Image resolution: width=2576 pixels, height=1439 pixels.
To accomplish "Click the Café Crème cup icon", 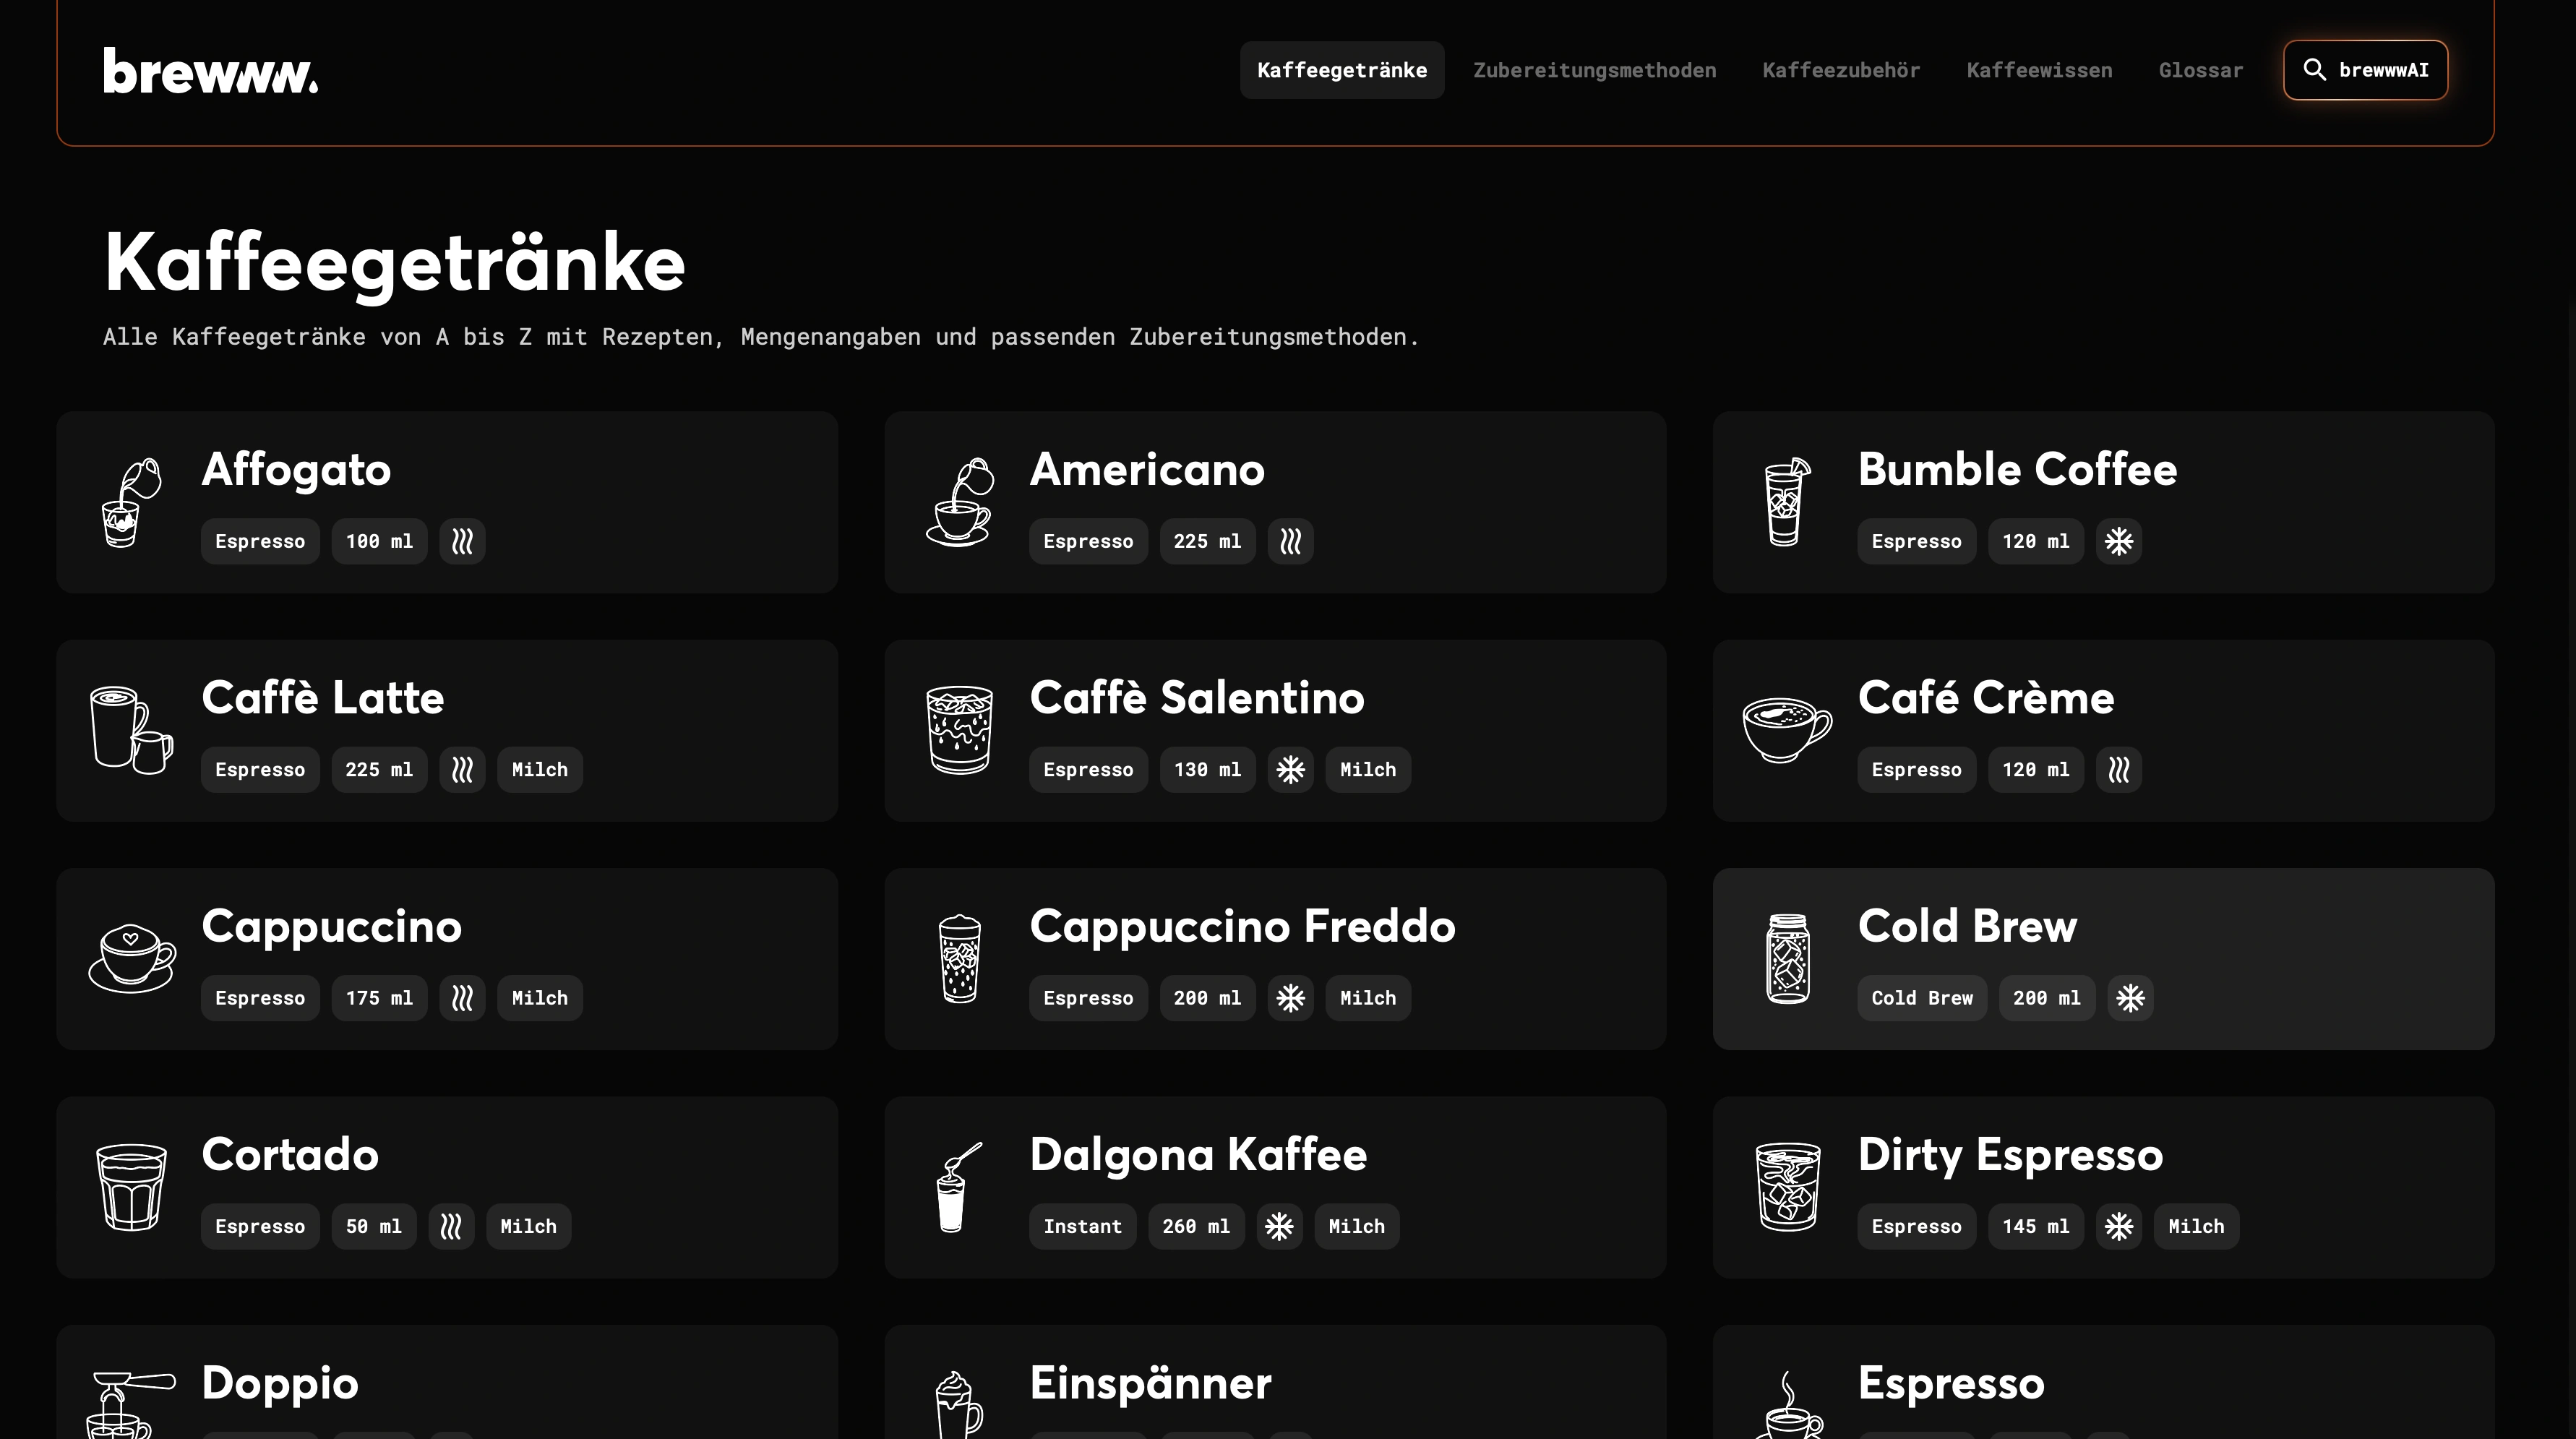I will click(x=1787, y=730).
